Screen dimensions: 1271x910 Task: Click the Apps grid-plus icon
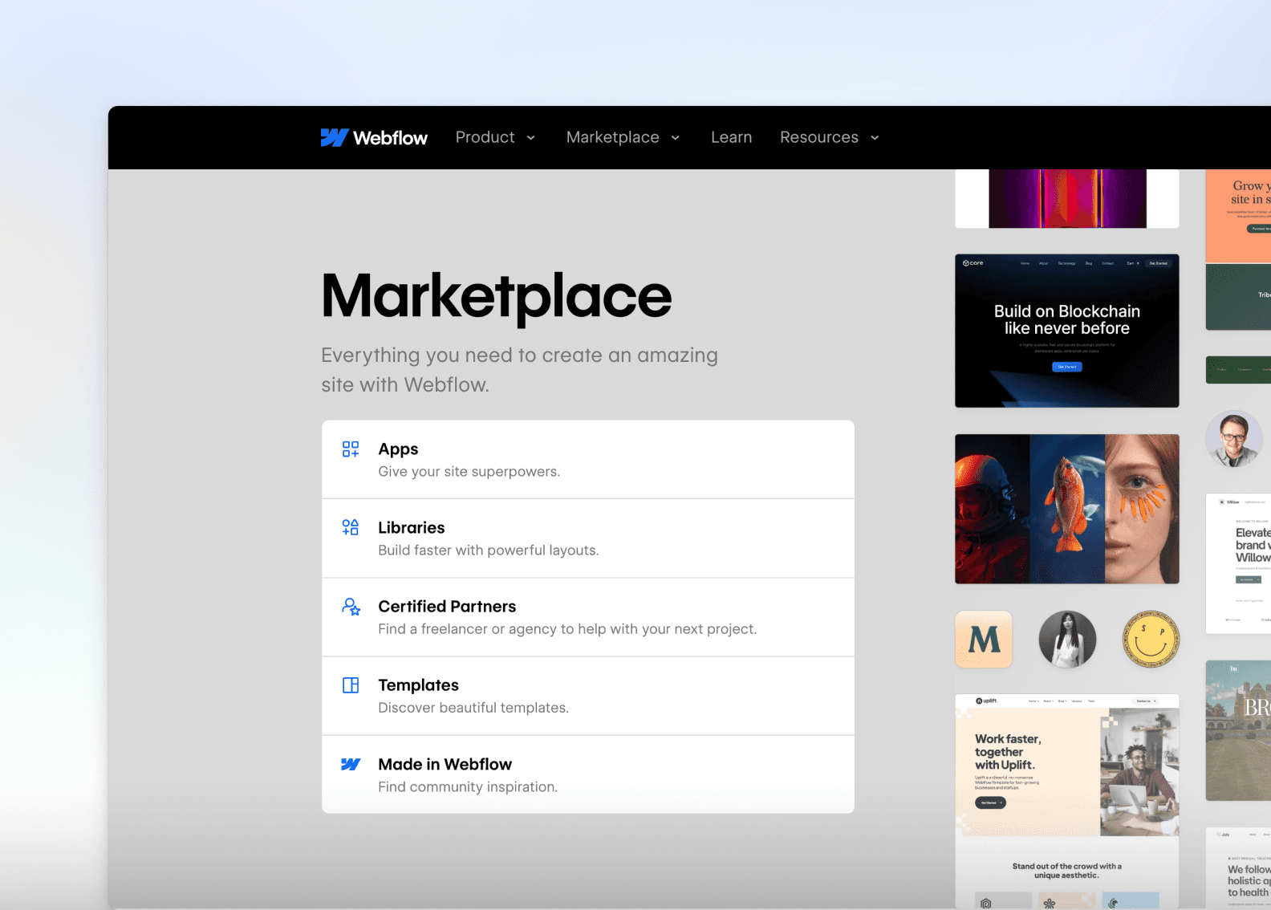[351, 449]
